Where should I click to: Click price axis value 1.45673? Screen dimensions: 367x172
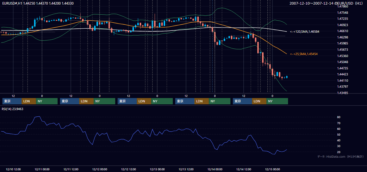(x=343, y=50)
